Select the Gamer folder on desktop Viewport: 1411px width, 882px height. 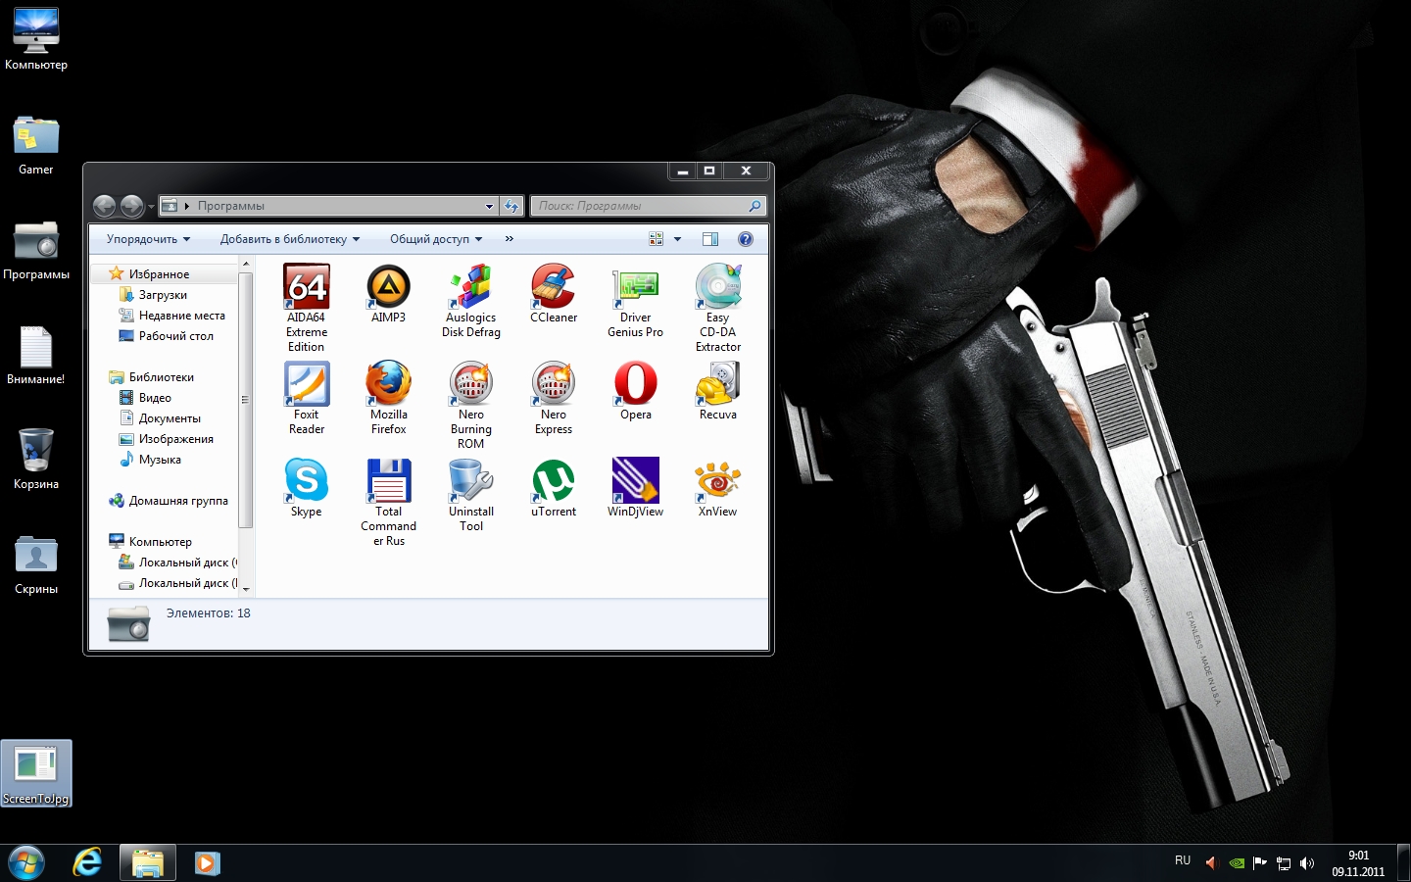(36, 144)
